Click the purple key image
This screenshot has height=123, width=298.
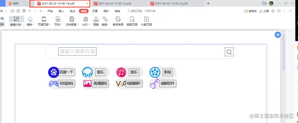tap(155, 83)
